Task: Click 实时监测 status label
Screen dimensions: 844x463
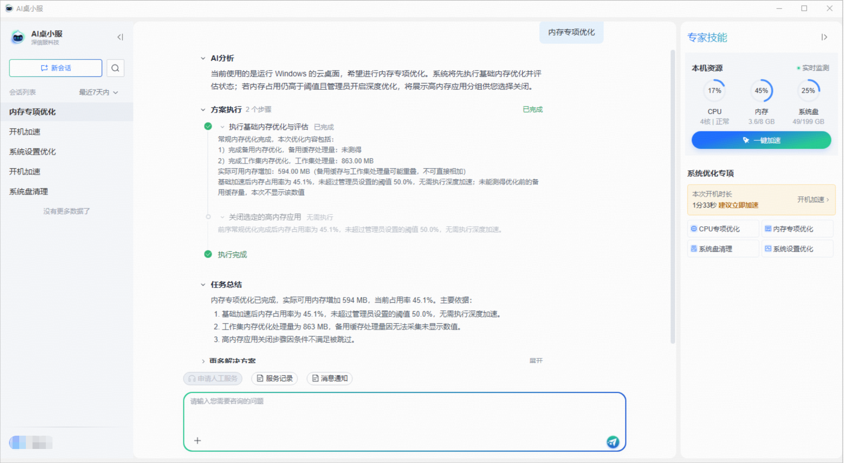Action: 813,68
